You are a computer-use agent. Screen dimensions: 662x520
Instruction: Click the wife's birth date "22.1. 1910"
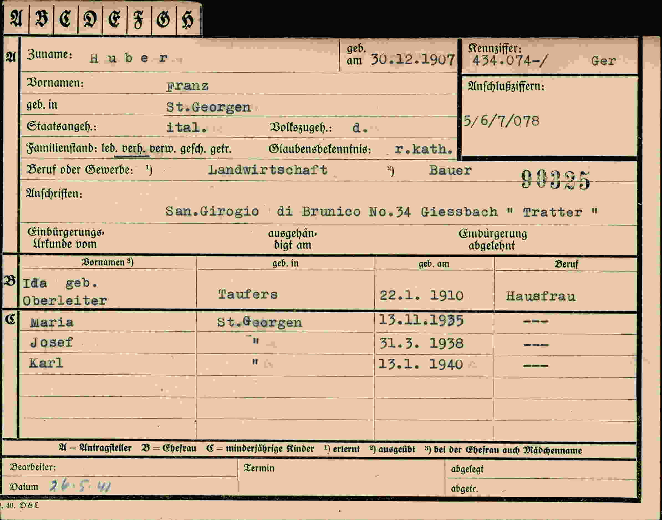(421, 295)
